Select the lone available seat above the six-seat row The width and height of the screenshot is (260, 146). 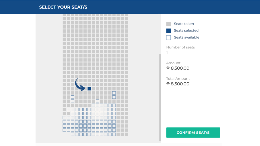coord(97,101)
